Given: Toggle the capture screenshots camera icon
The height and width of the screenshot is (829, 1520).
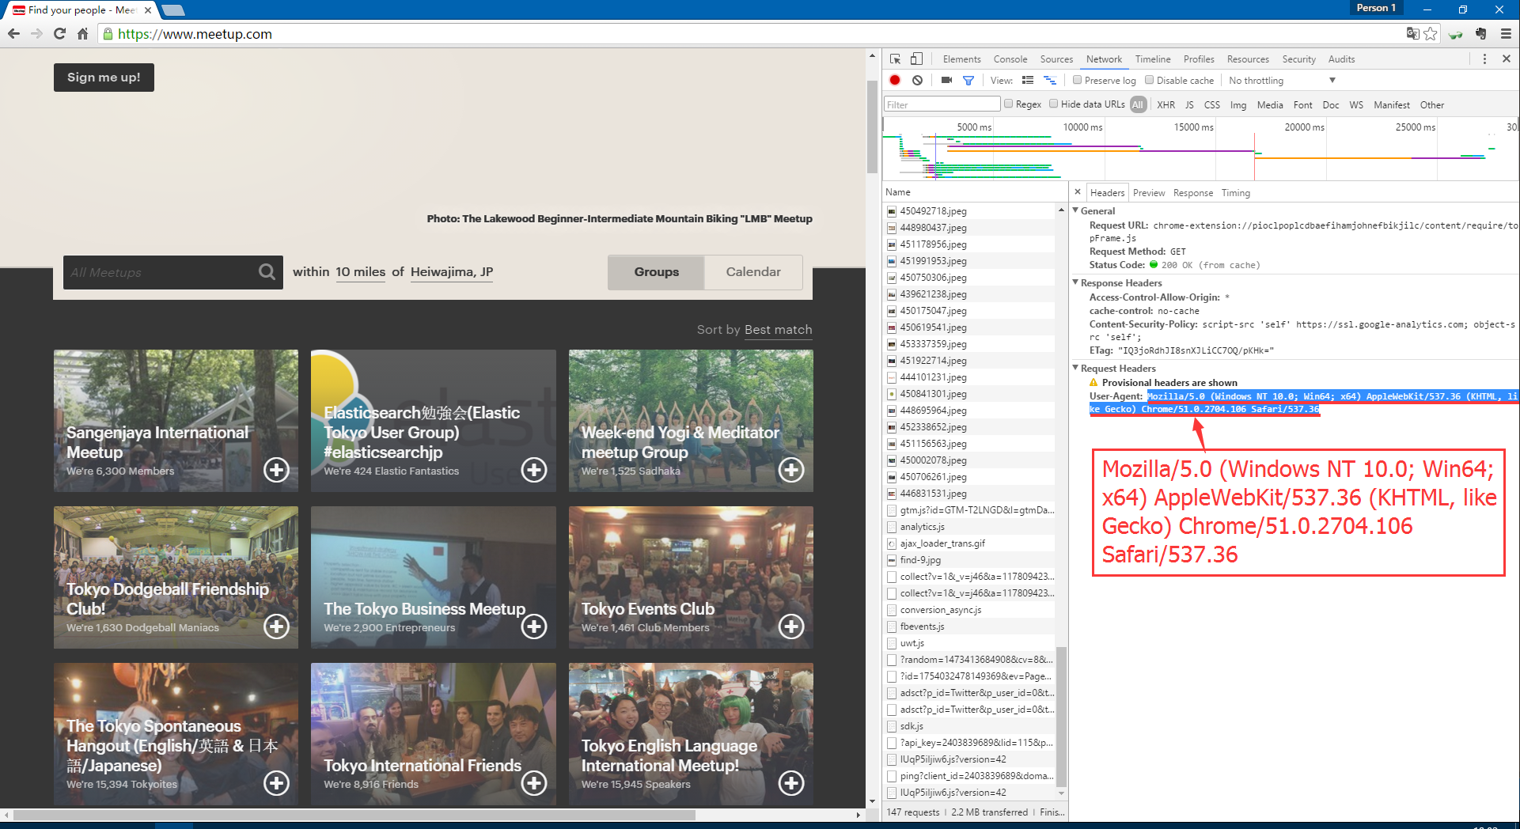Looking at the screenshot, I should 946,80.
